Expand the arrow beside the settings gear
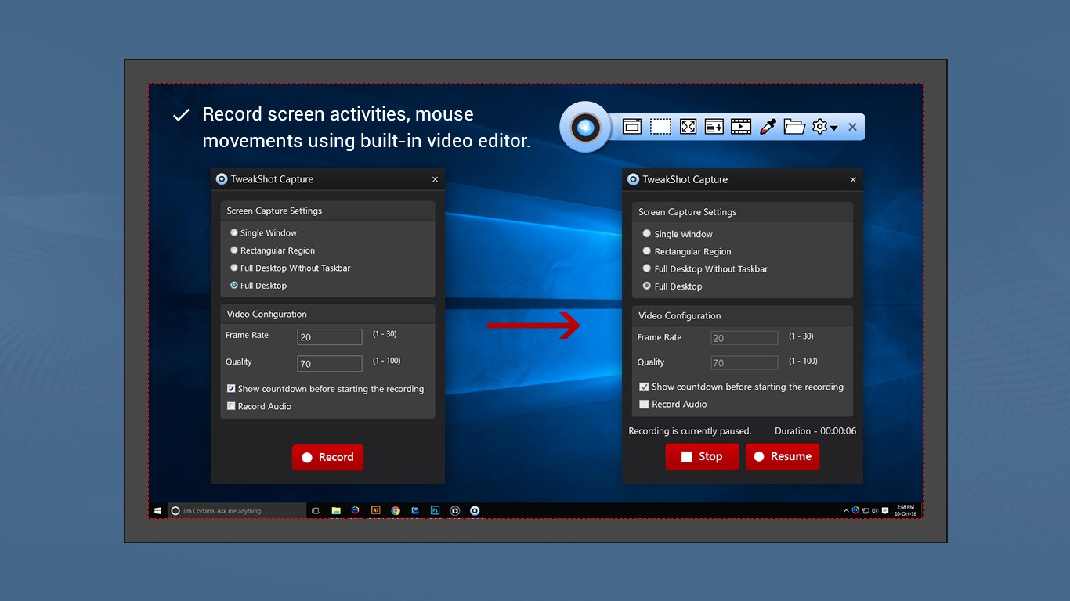 point(834,128)
